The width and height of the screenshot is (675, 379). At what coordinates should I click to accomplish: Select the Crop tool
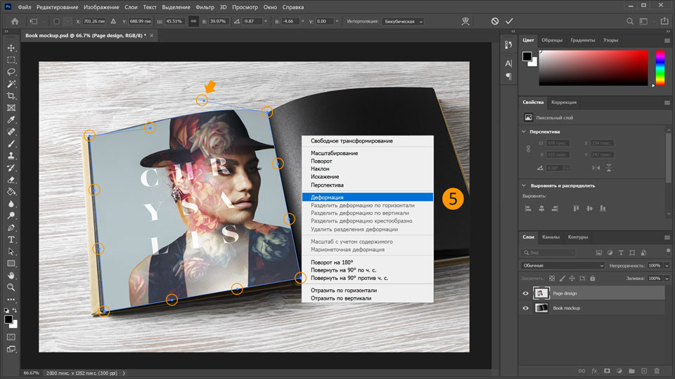pos(11,95)
